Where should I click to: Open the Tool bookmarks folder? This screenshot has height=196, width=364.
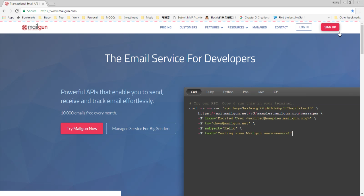pos(59,18)
